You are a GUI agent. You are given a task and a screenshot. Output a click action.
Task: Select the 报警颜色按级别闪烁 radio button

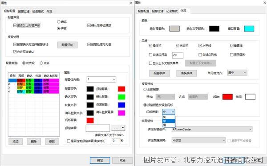point(145,105)
